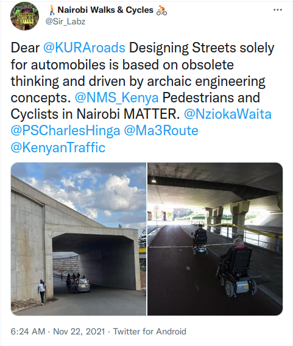
Task: Open the @Sir_Labz handle
Action: (65, 22)
